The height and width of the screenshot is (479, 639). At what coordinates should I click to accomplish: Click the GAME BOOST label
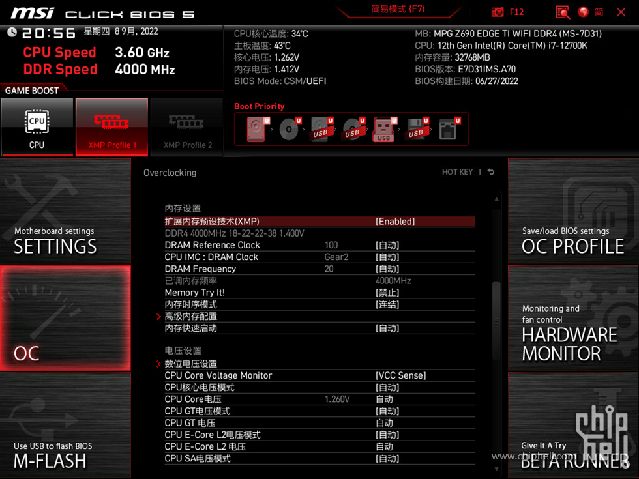click(x=32, y=91)
